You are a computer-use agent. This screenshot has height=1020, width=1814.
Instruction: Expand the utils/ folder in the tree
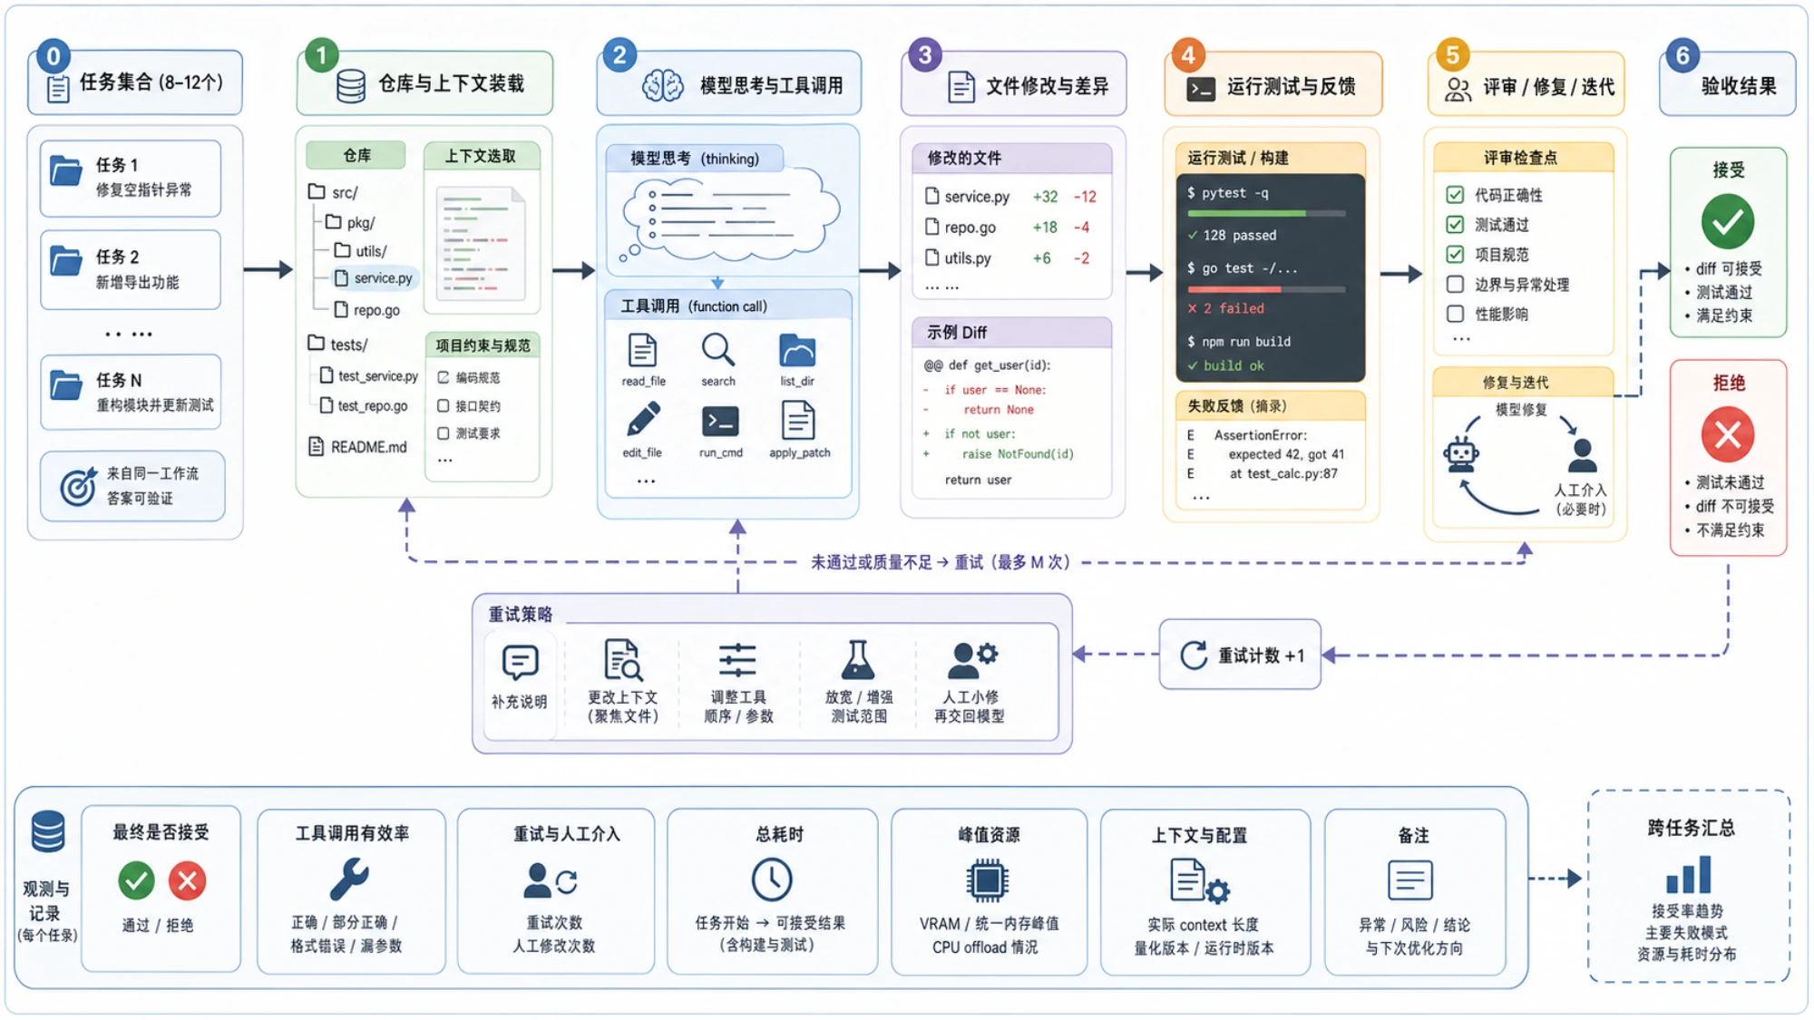[360, 251]
